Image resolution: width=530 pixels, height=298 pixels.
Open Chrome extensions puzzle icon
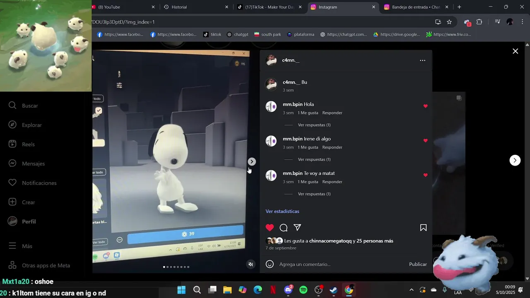tap(479, 22)
